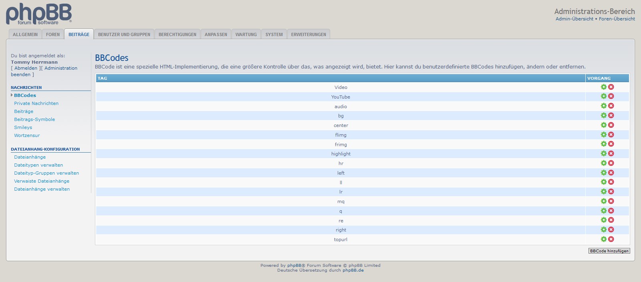Select Wortzensur from the left menu

coord(27,135)
